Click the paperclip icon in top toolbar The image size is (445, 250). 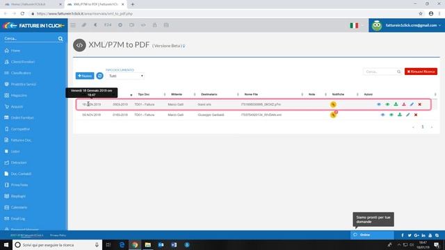(84, 25)
